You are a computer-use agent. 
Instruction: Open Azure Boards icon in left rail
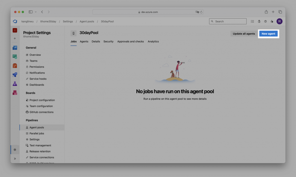coord(15,48)
